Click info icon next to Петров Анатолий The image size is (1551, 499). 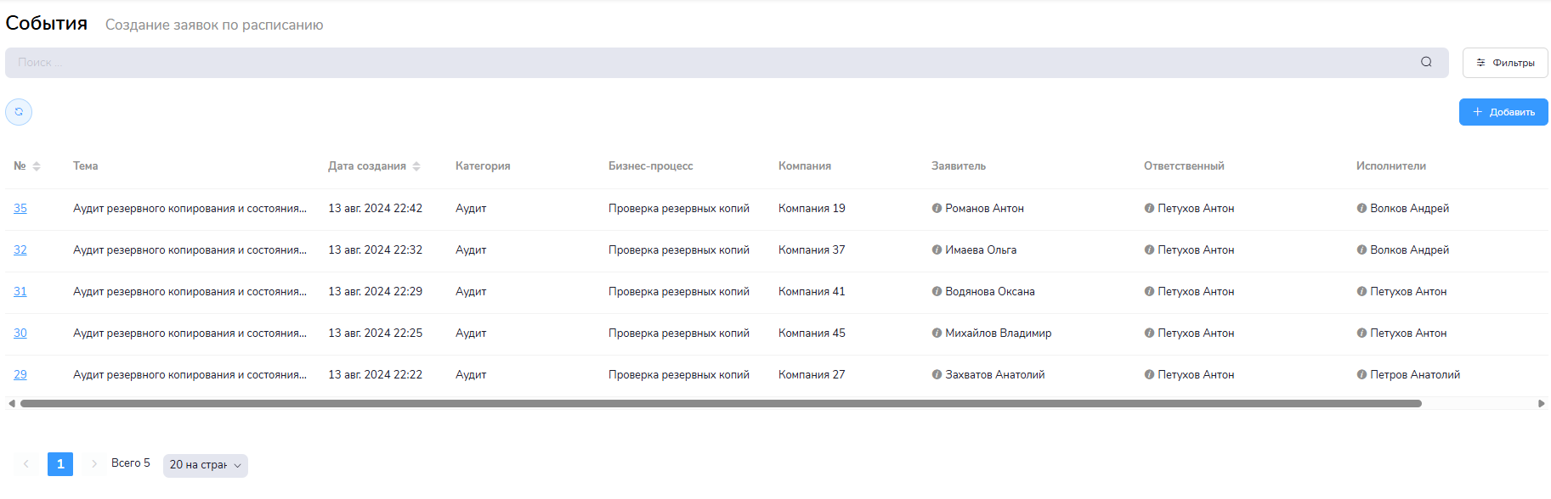(1361, 374)
